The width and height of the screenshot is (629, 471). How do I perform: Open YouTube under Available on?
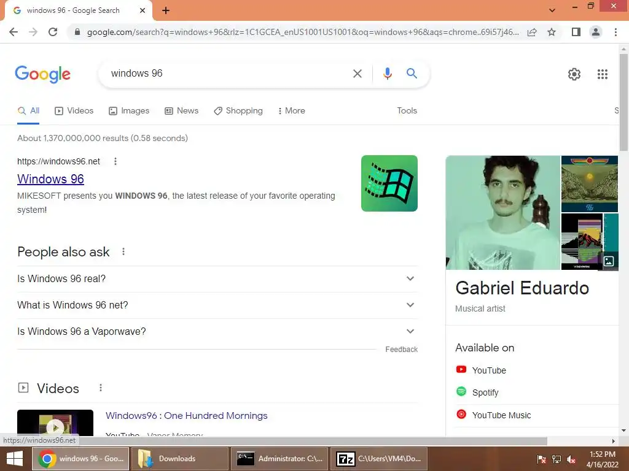[488, 370]
